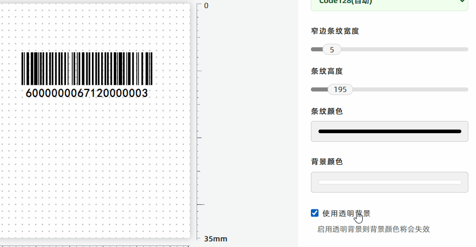Click the far right end of the 条纹高度 slider track
The image size is (476, 247).
click(466, 89)
